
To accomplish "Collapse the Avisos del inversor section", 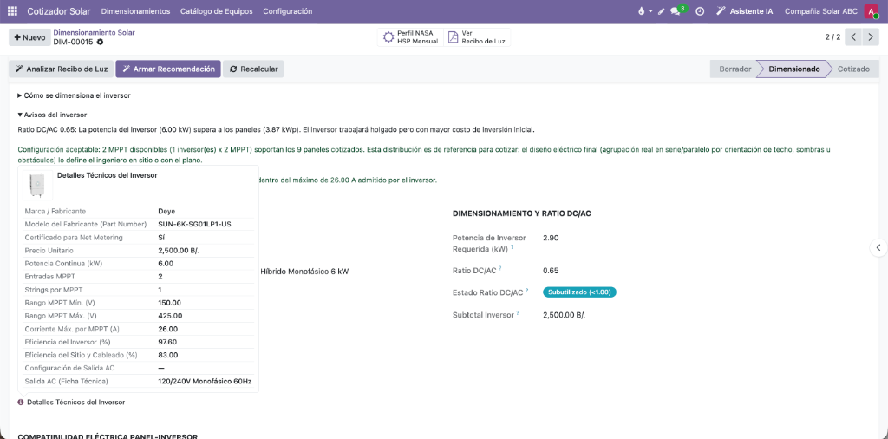I will pyautogui.click(x=52, y=115).
